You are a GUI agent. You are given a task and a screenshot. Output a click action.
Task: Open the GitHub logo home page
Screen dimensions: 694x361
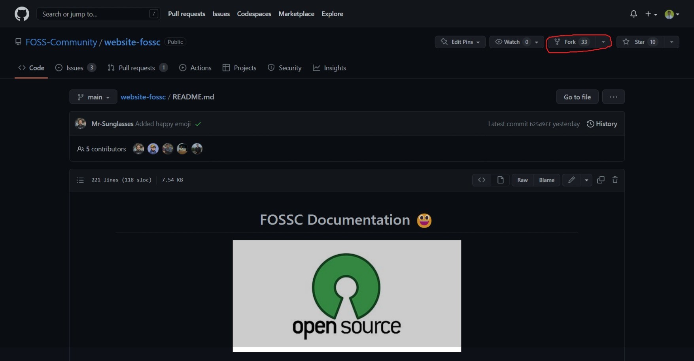pyautogui.click(x=22, y=14)
